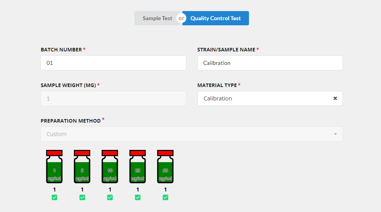
Task: Uncheck the checkbox under 1 ug/ml vial
Action: click(x=54, y=197)
